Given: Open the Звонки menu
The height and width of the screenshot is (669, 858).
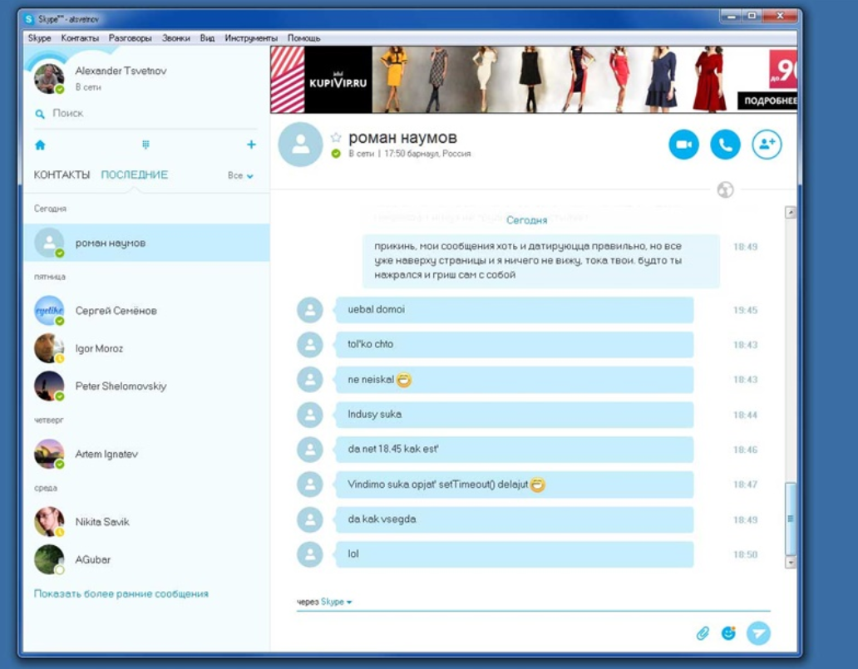Looking at the screenshot, I should pyautogui.click(x=175, y=37).
